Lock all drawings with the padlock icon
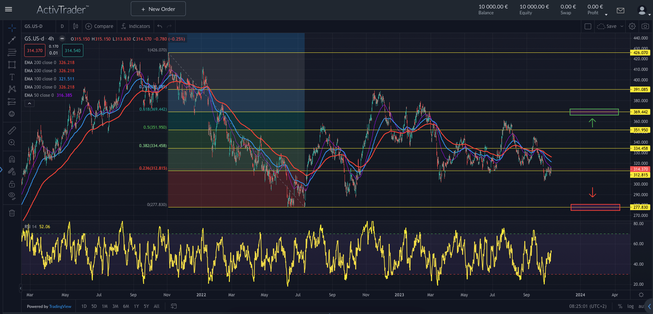 click(x=12, y=184)
